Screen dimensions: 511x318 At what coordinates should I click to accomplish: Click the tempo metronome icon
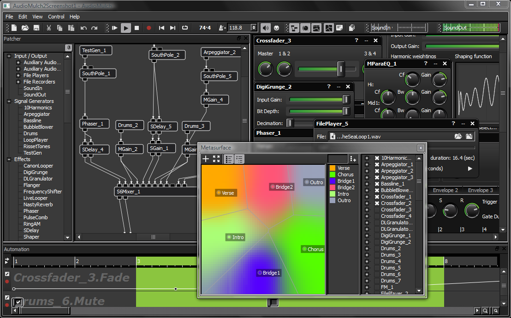[222, 28]
